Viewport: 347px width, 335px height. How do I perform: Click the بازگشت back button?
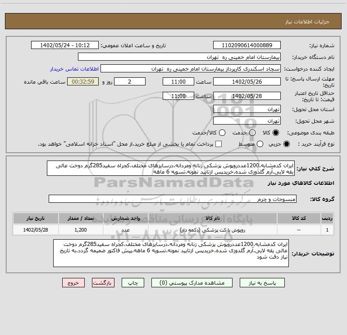(x=103, y=283)
